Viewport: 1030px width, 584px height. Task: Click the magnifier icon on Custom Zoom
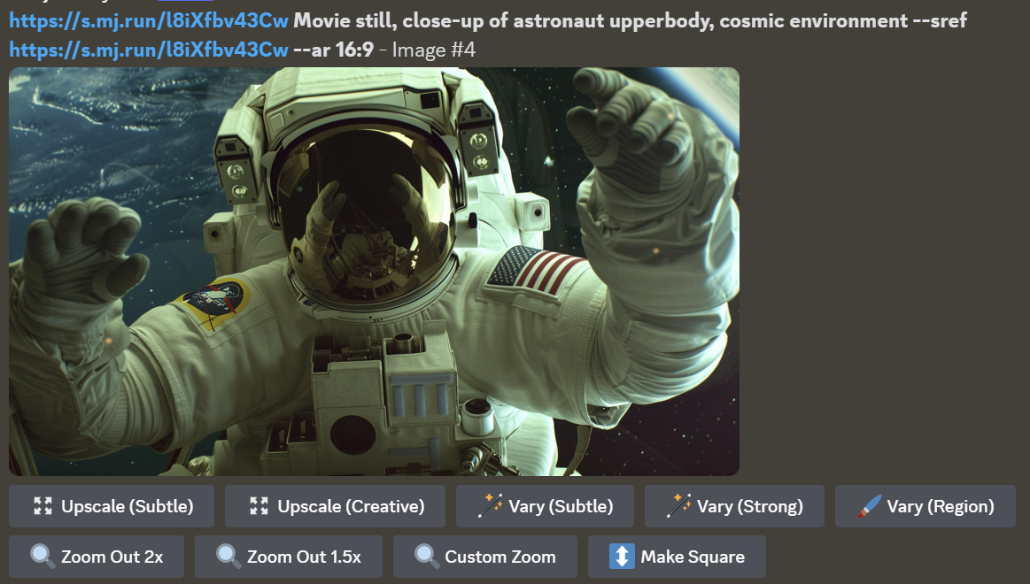426,557
